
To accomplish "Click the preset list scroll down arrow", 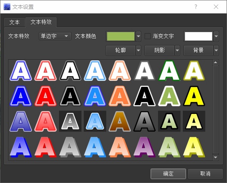I will coord(216,157).
